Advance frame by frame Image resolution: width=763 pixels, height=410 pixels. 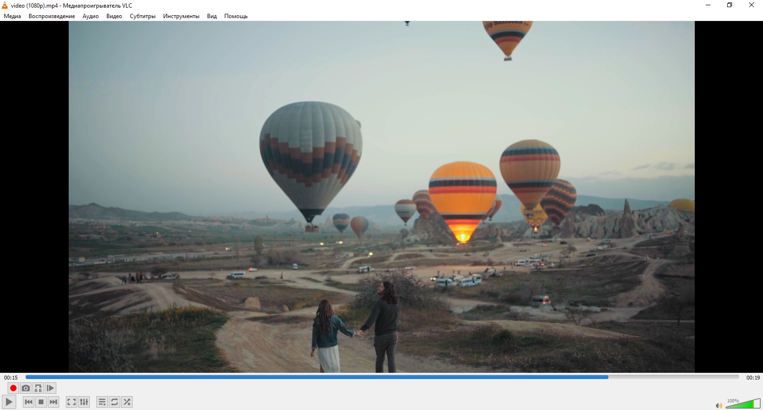(51, 388)
